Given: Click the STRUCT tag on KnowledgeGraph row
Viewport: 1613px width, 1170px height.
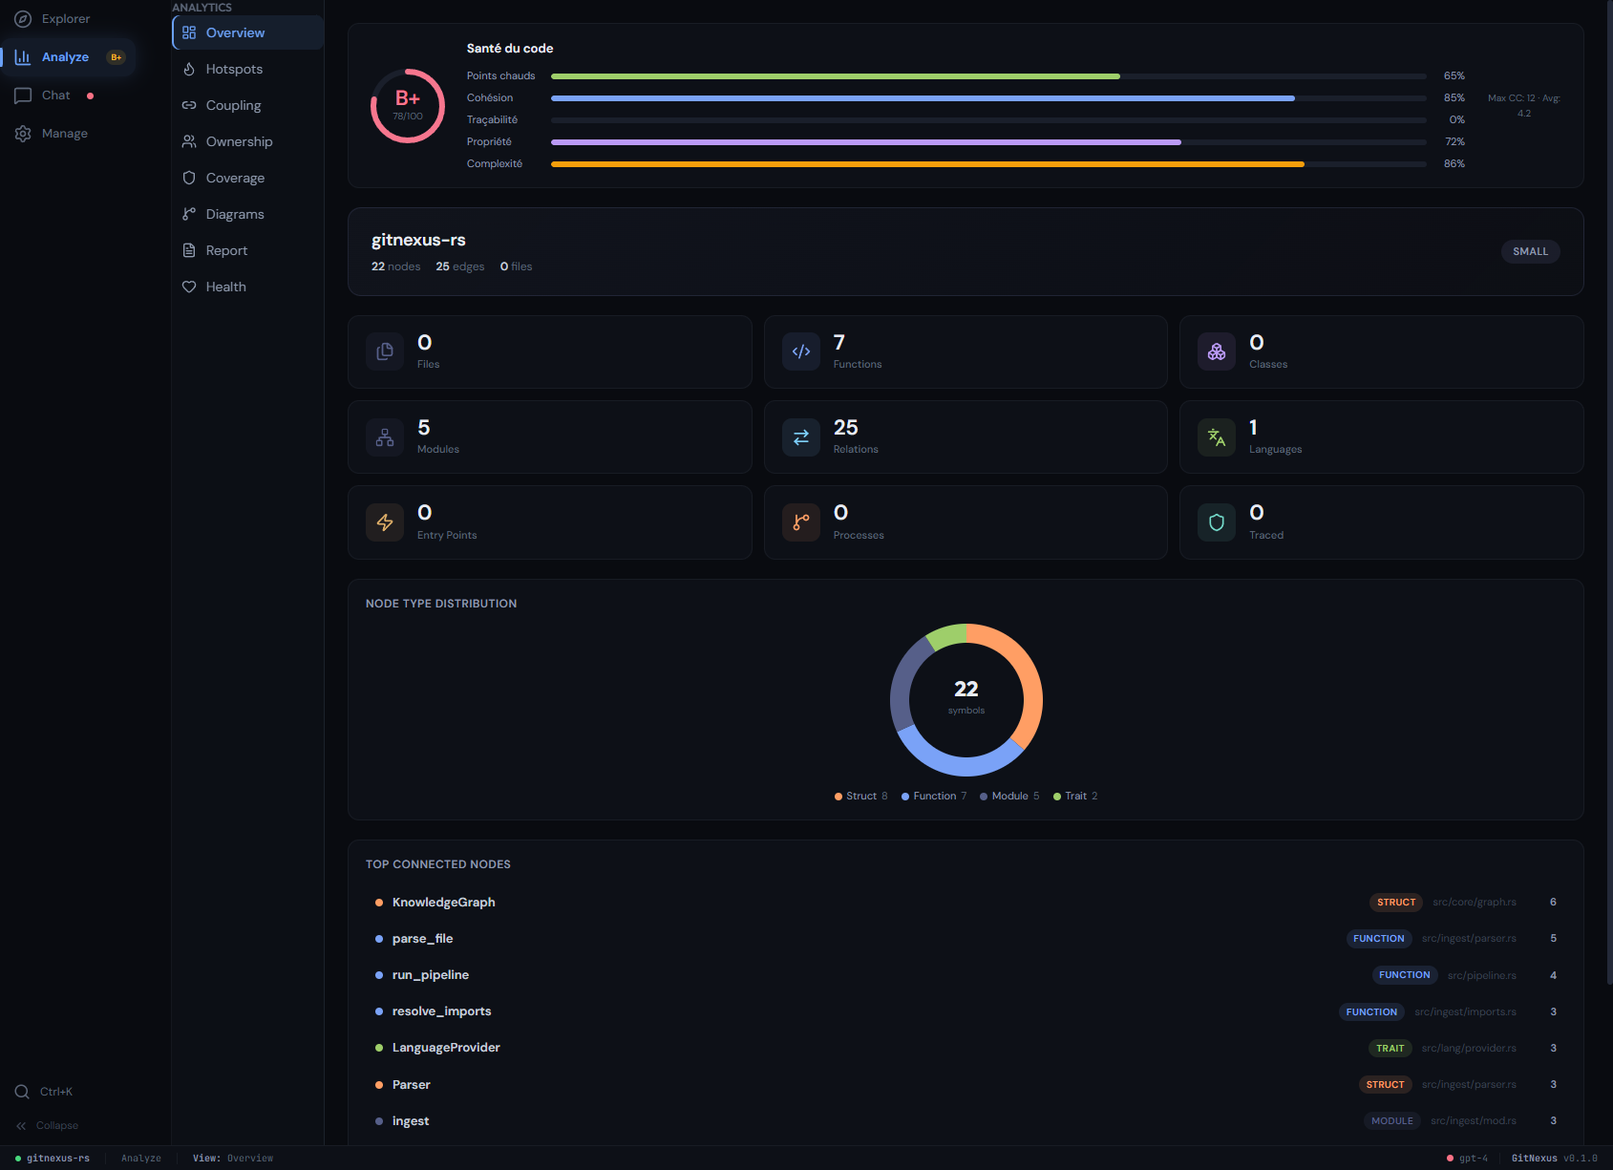Looking at the screenshot, I should [1396, 902].
